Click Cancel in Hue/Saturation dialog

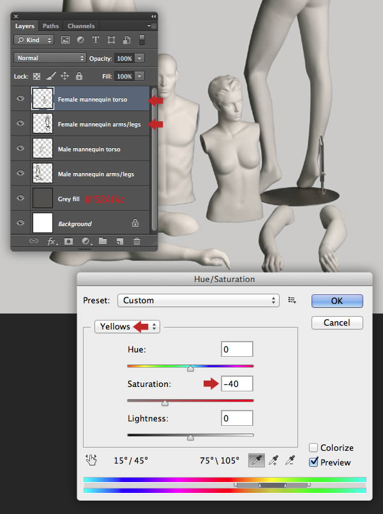[x=337, y=322]
